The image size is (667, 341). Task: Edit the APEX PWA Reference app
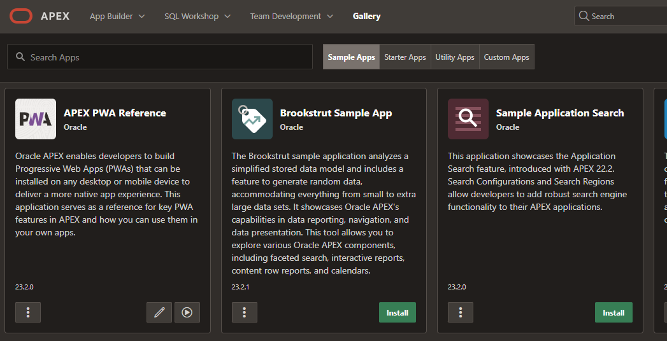click(x=159, y=312)
